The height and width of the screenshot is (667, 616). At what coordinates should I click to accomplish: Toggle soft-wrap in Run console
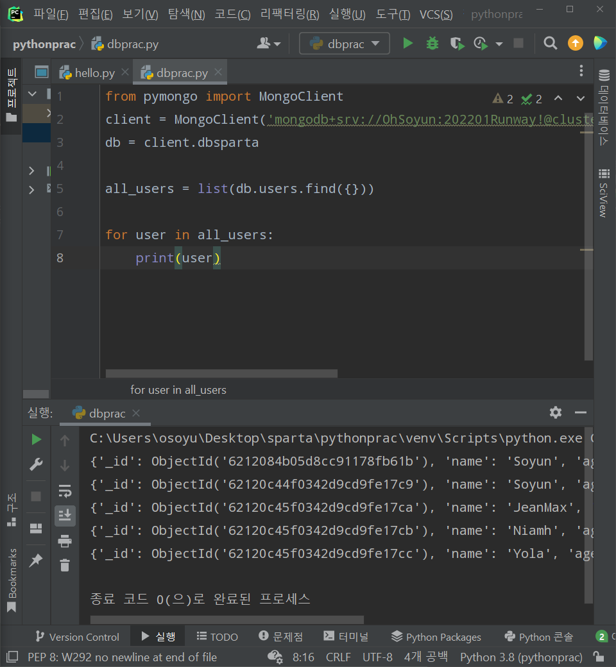click(65, 491)
